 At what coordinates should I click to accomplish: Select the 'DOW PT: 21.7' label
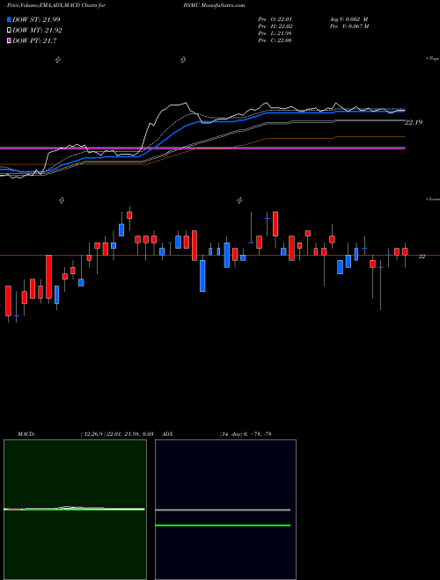[x=34, y=40]
